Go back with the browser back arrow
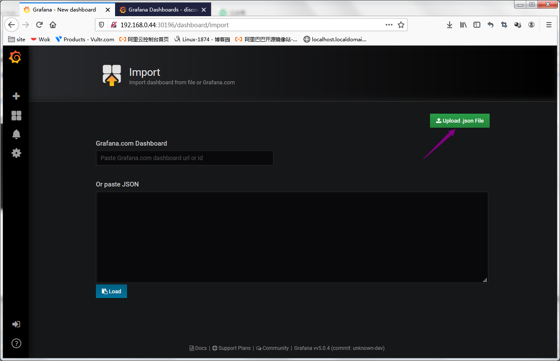560x361 pixels. coord(12,25)
